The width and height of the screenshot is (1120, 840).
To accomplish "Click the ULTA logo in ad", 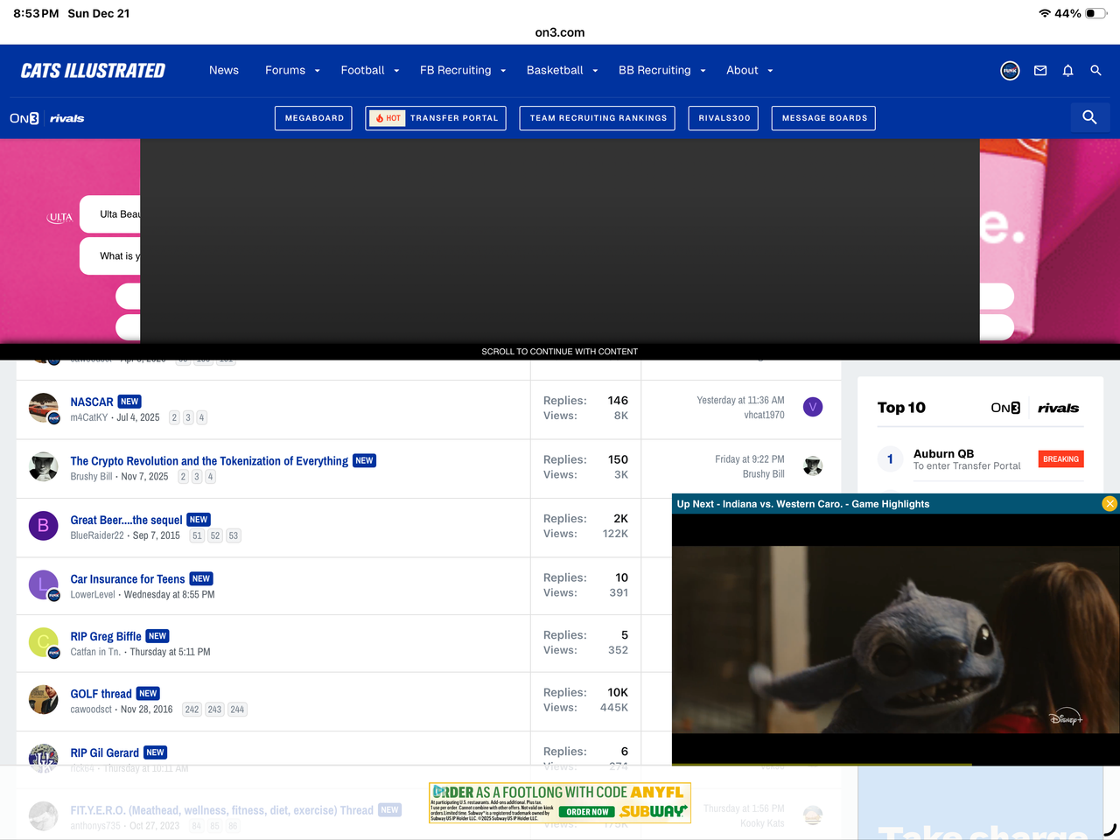I will 59,217.
